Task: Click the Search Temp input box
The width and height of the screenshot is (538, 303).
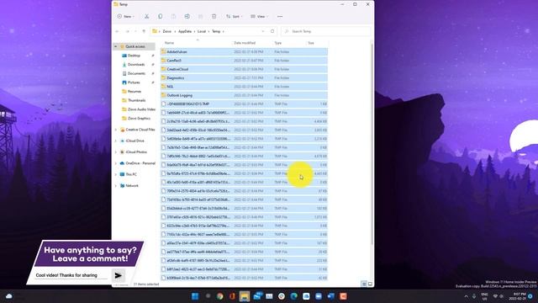Action: click(326, 31)
